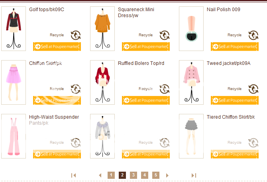Jump to first page arrow icon
The height and width of the screenshot is (182, 267).
click(x=74, y=175)
